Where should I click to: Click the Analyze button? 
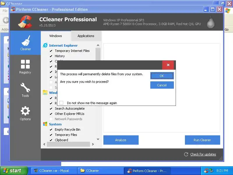point(121,140)
